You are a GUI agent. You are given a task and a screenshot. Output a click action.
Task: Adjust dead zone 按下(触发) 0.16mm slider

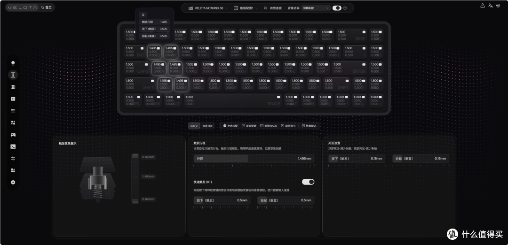click(357, 158)
